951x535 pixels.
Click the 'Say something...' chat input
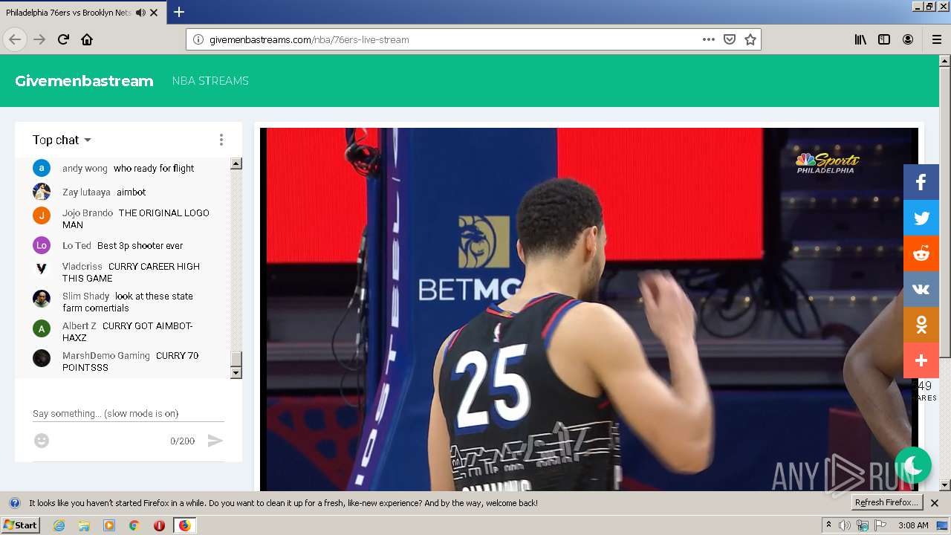coord(128,413)
